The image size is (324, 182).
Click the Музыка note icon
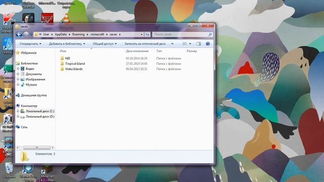[22, 84]
